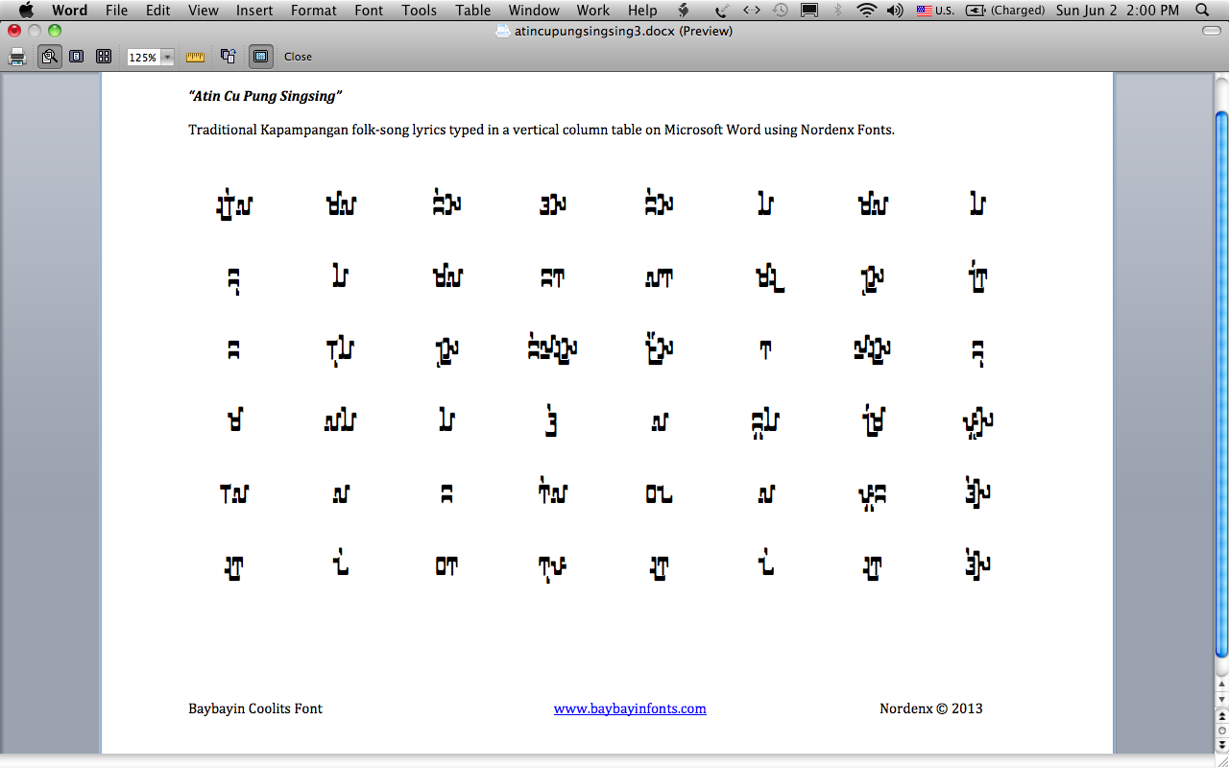The height and width of the screenshot is (768, 1229).
Task: Open the Wi-Fi status menu
Action: coord(867,11)
